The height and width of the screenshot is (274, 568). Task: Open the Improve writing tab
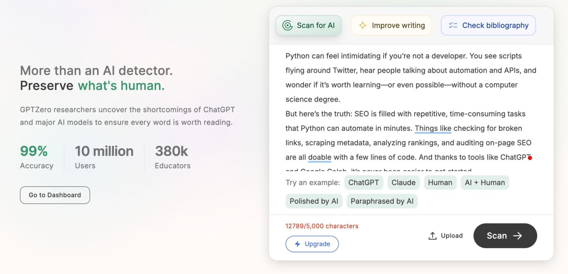point(391,25)
